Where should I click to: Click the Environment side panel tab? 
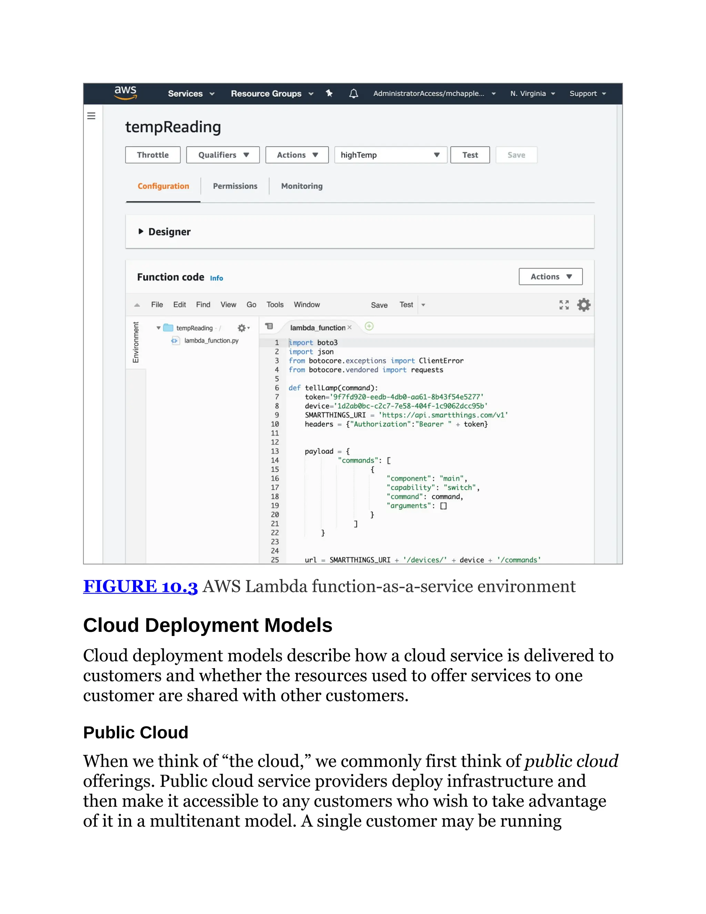coord(135,342)
